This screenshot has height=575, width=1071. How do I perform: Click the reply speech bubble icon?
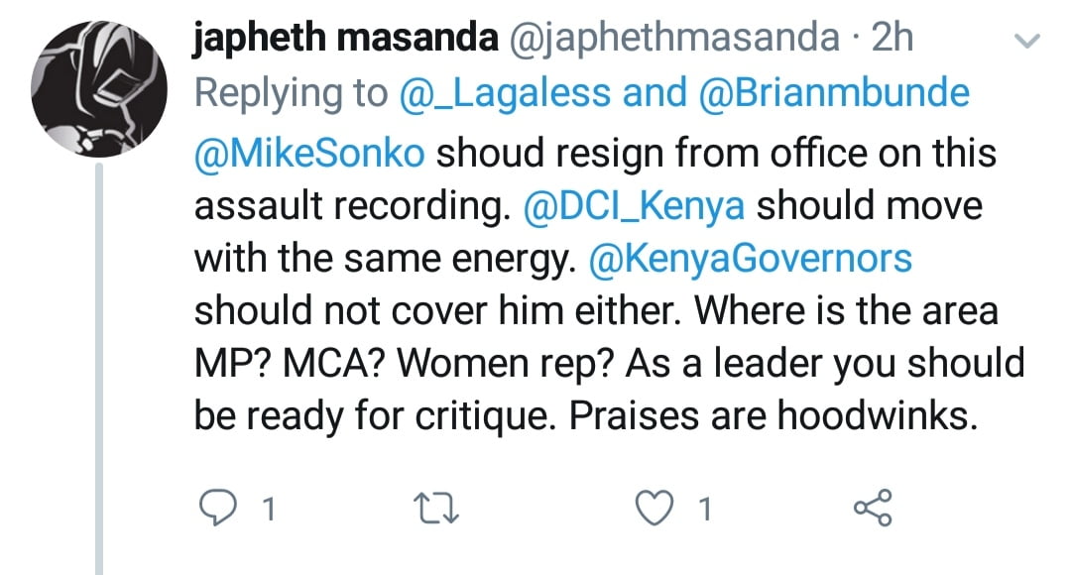(x=216, y=509)
